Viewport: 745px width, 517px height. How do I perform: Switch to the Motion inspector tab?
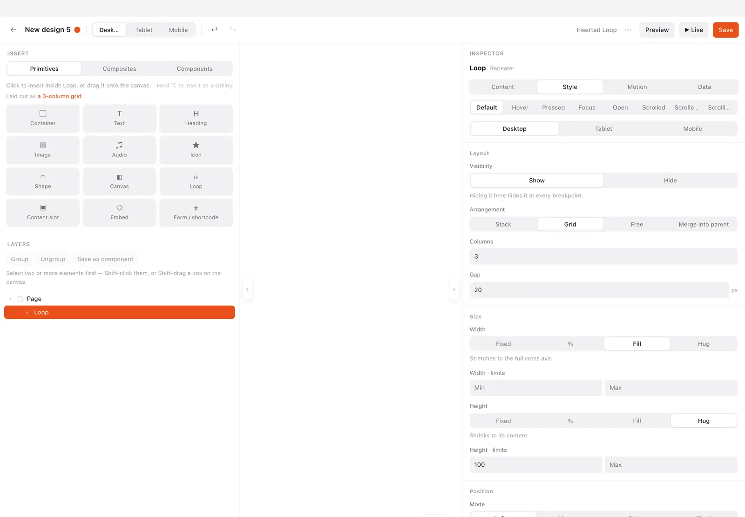637,87
